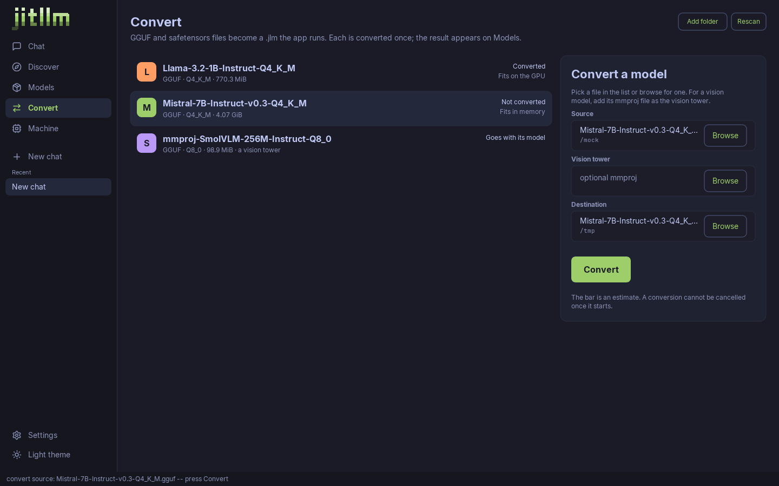
Task: Click the 'Not converted' status text
Action: pyautogui.click(x=523, y=102)
